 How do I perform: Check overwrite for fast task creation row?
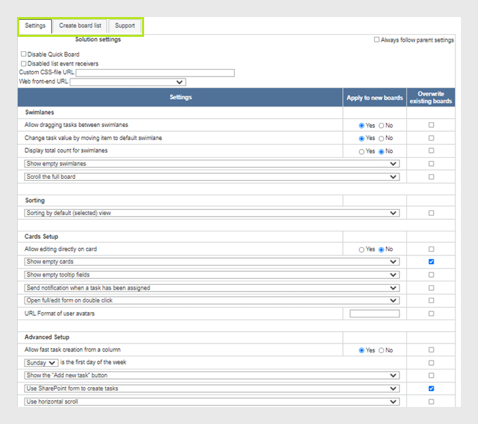pyautogui.click(x=432, y=350)
